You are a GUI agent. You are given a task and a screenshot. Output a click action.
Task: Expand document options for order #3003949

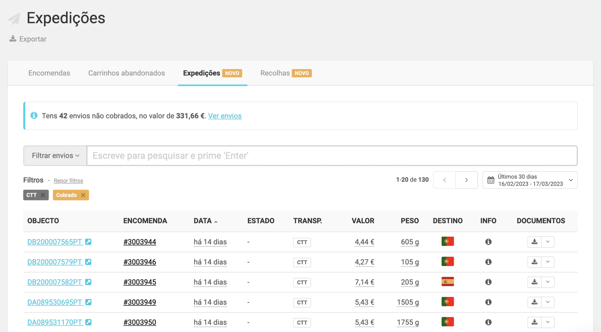[548, 302]
